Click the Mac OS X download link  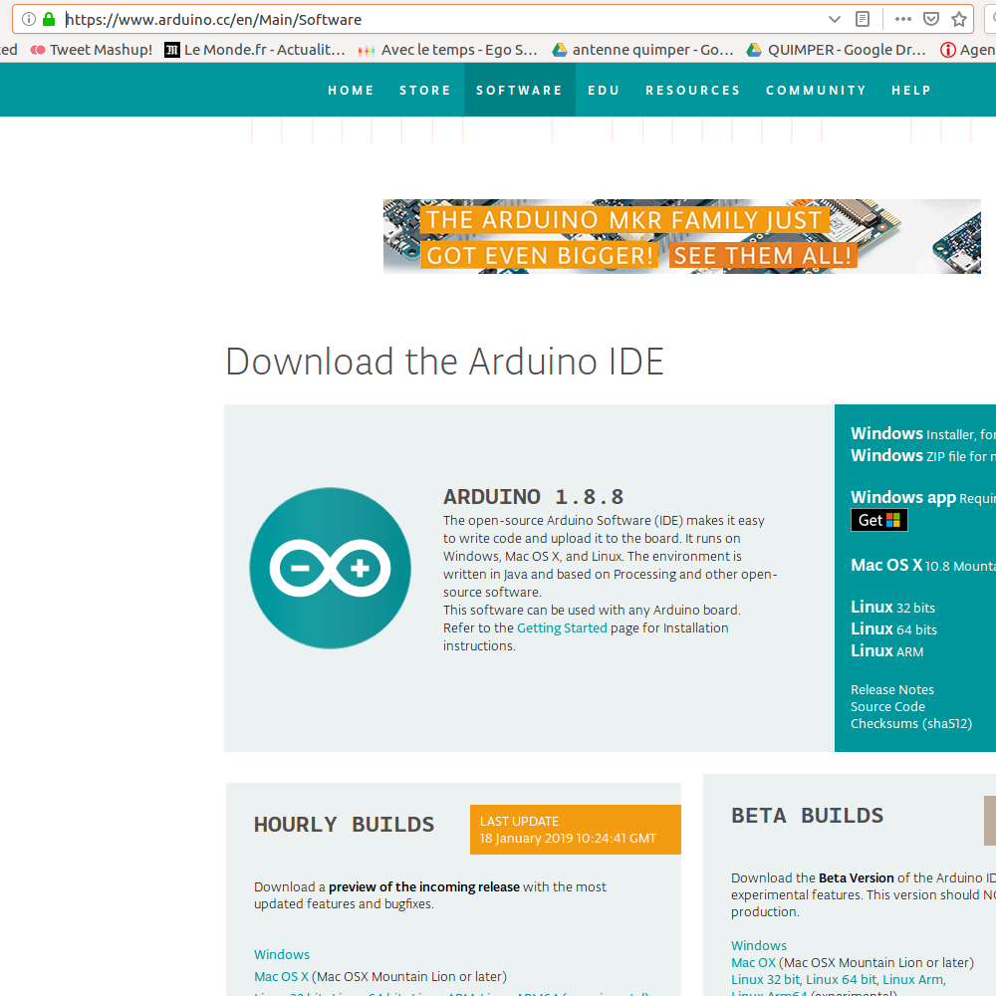pos(885,565)
